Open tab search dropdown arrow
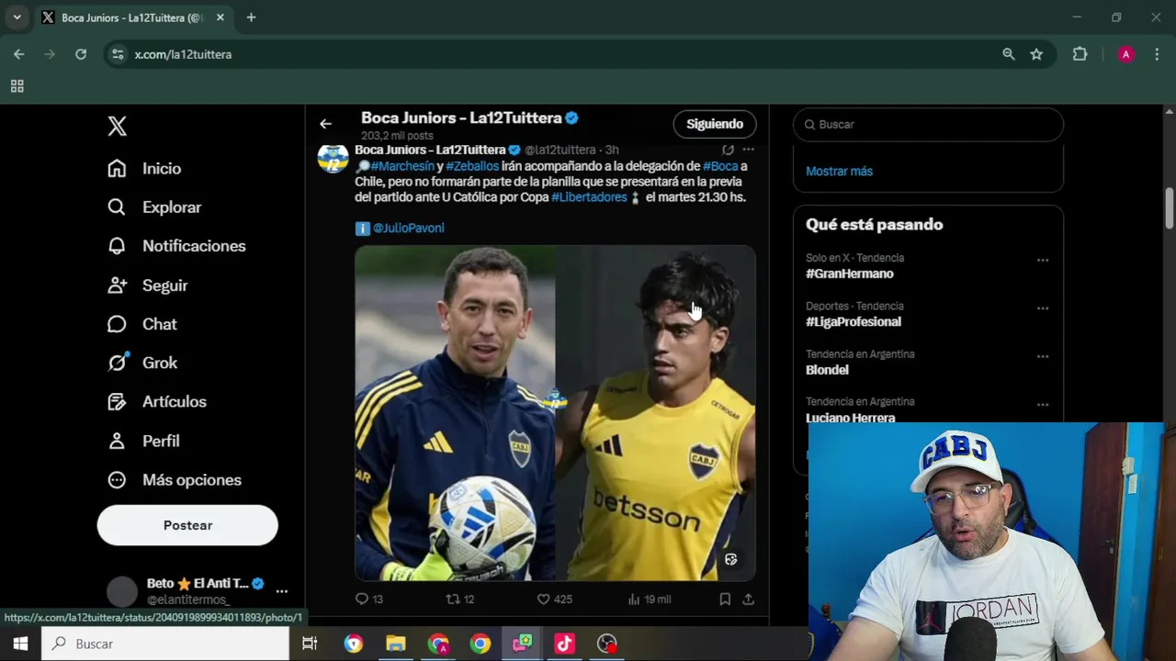 (17, 17)
